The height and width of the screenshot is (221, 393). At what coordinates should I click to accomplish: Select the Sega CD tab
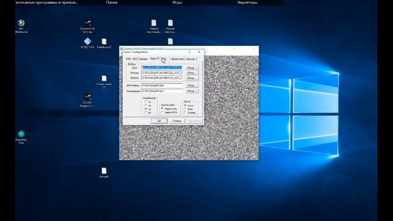(x=154, y=58)
